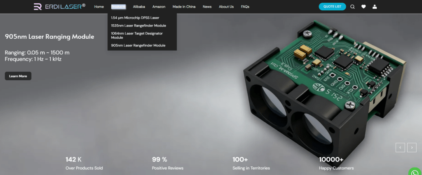
Task: Open the wishlist heart icon
Action: tap(363, 7)
